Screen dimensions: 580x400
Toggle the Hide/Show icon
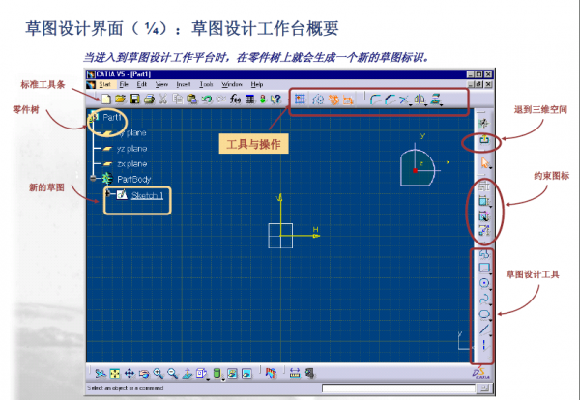pyautogui.click(x=232, y=373)
